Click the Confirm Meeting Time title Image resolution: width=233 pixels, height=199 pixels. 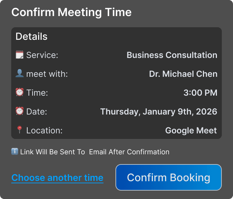click(x=71, y=13)
